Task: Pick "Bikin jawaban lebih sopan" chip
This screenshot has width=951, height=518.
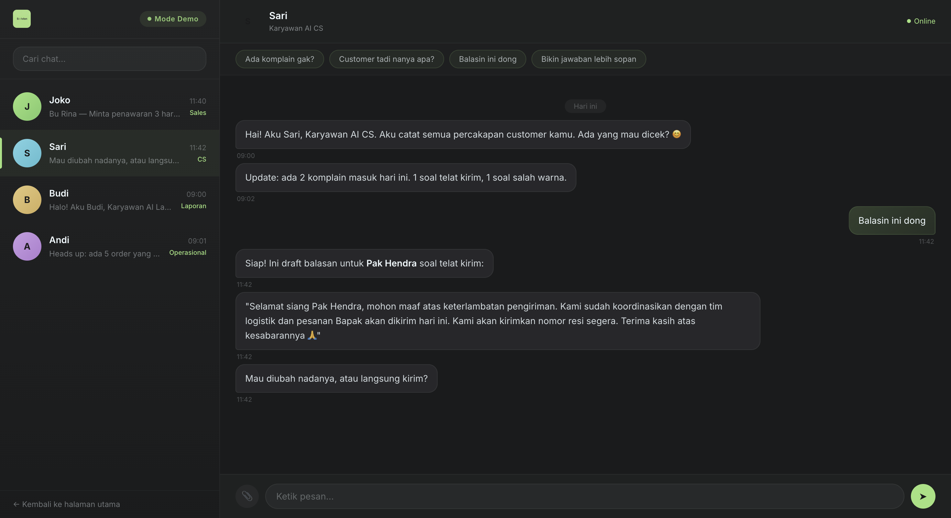Action: pyautogui.click(x=588, y=59)
